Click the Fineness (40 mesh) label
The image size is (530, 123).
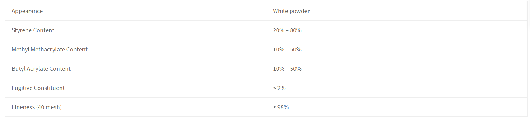tap(37, 107)
